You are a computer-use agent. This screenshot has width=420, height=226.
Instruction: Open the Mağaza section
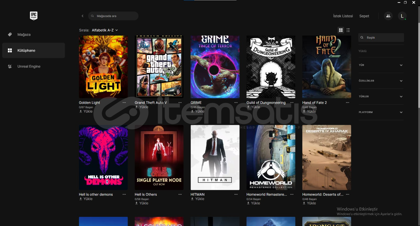pos(34,35)
